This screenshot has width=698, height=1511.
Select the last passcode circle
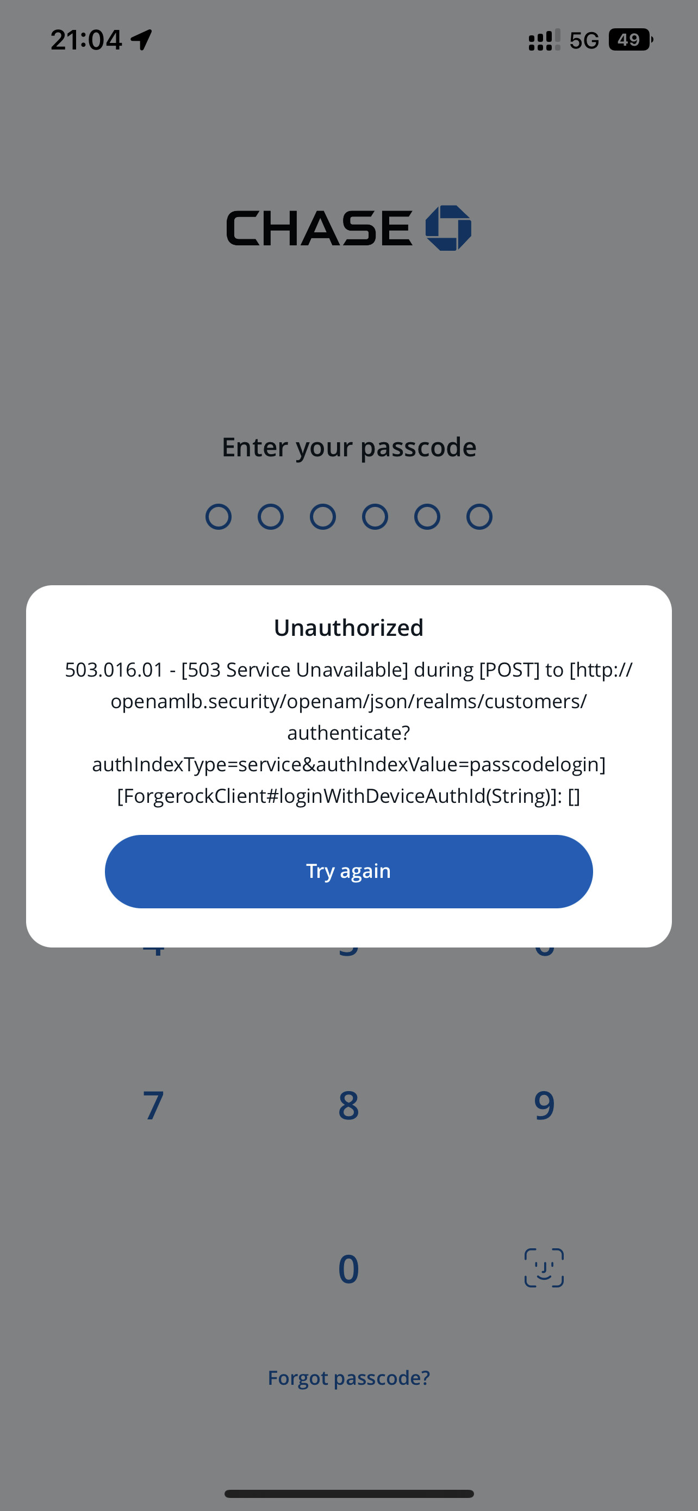coord(479,517)
